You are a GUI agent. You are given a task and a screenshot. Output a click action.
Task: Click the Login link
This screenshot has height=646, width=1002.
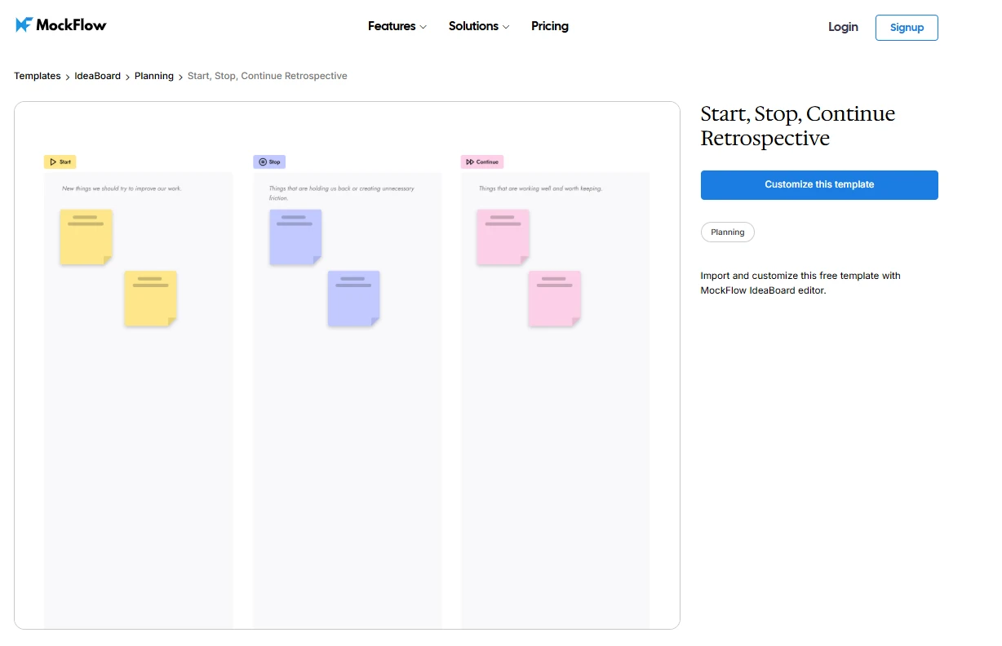pos(843,27)
